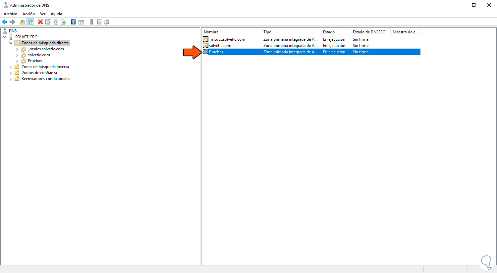Open Properties via the toolbar icon
The width and height of the screenshot is (497, 273).
click(x=48, y=22)
